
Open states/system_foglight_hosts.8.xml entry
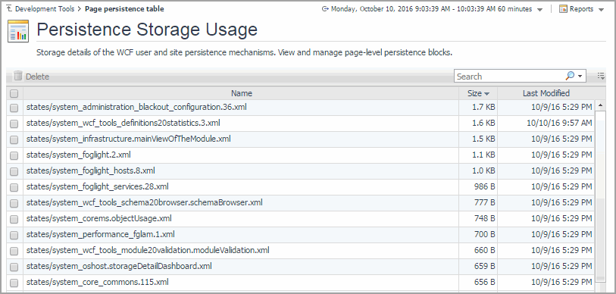[x=90, y=170]
